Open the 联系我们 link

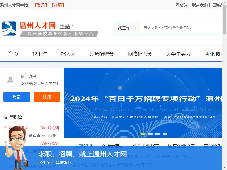point(200,5)
